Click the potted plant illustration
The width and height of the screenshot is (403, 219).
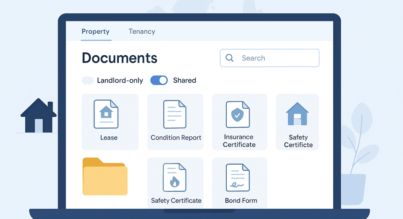pos(354,162)
